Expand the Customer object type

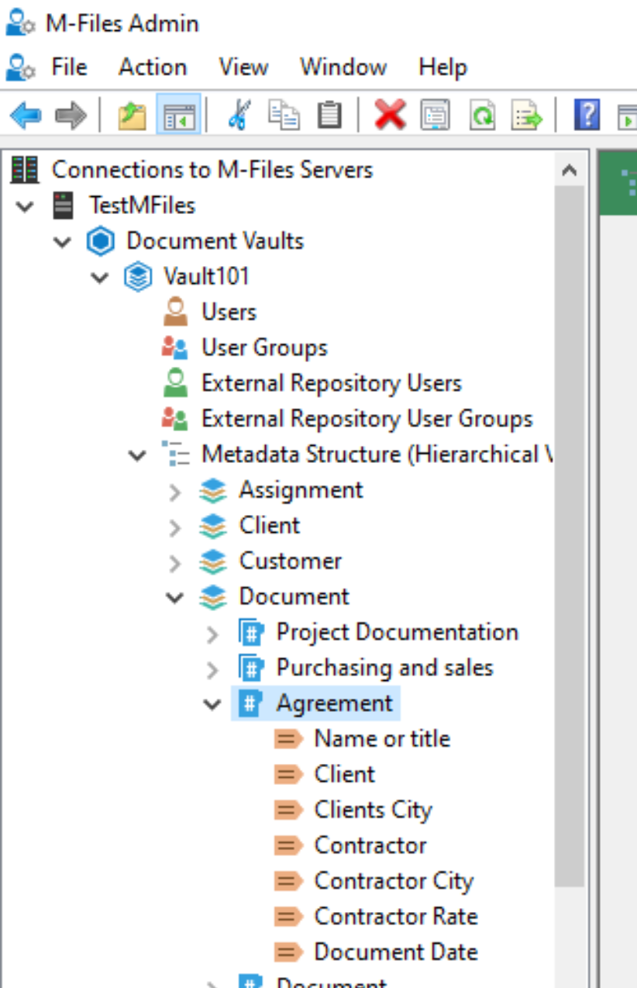click(x=175, y=563)
